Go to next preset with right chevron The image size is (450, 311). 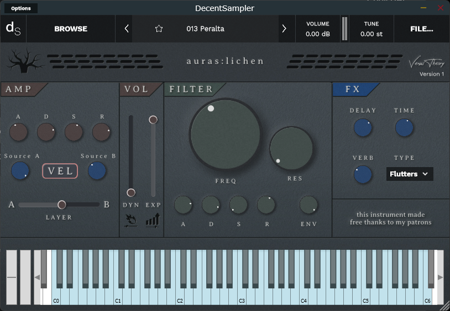pos(284,29)
